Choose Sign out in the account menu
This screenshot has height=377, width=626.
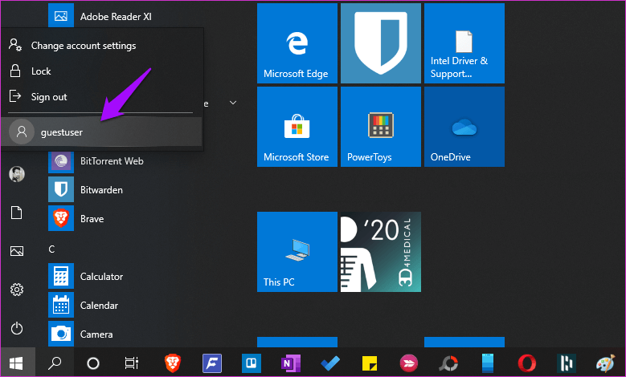(x=102, y=96)
